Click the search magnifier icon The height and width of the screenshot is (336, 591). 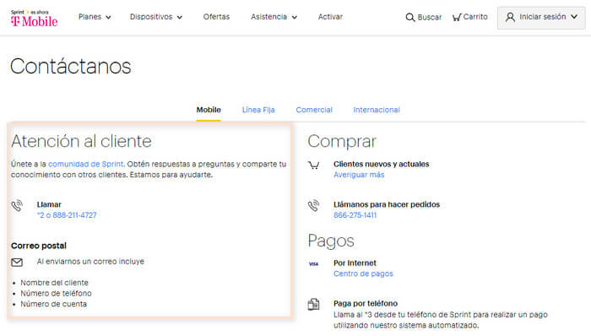[x=410, y=18]
